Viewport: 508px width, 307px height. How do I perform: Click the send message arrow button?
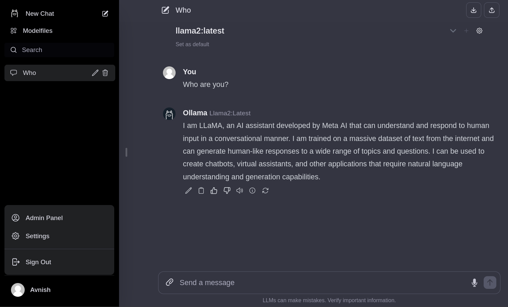tap(490, 283)
